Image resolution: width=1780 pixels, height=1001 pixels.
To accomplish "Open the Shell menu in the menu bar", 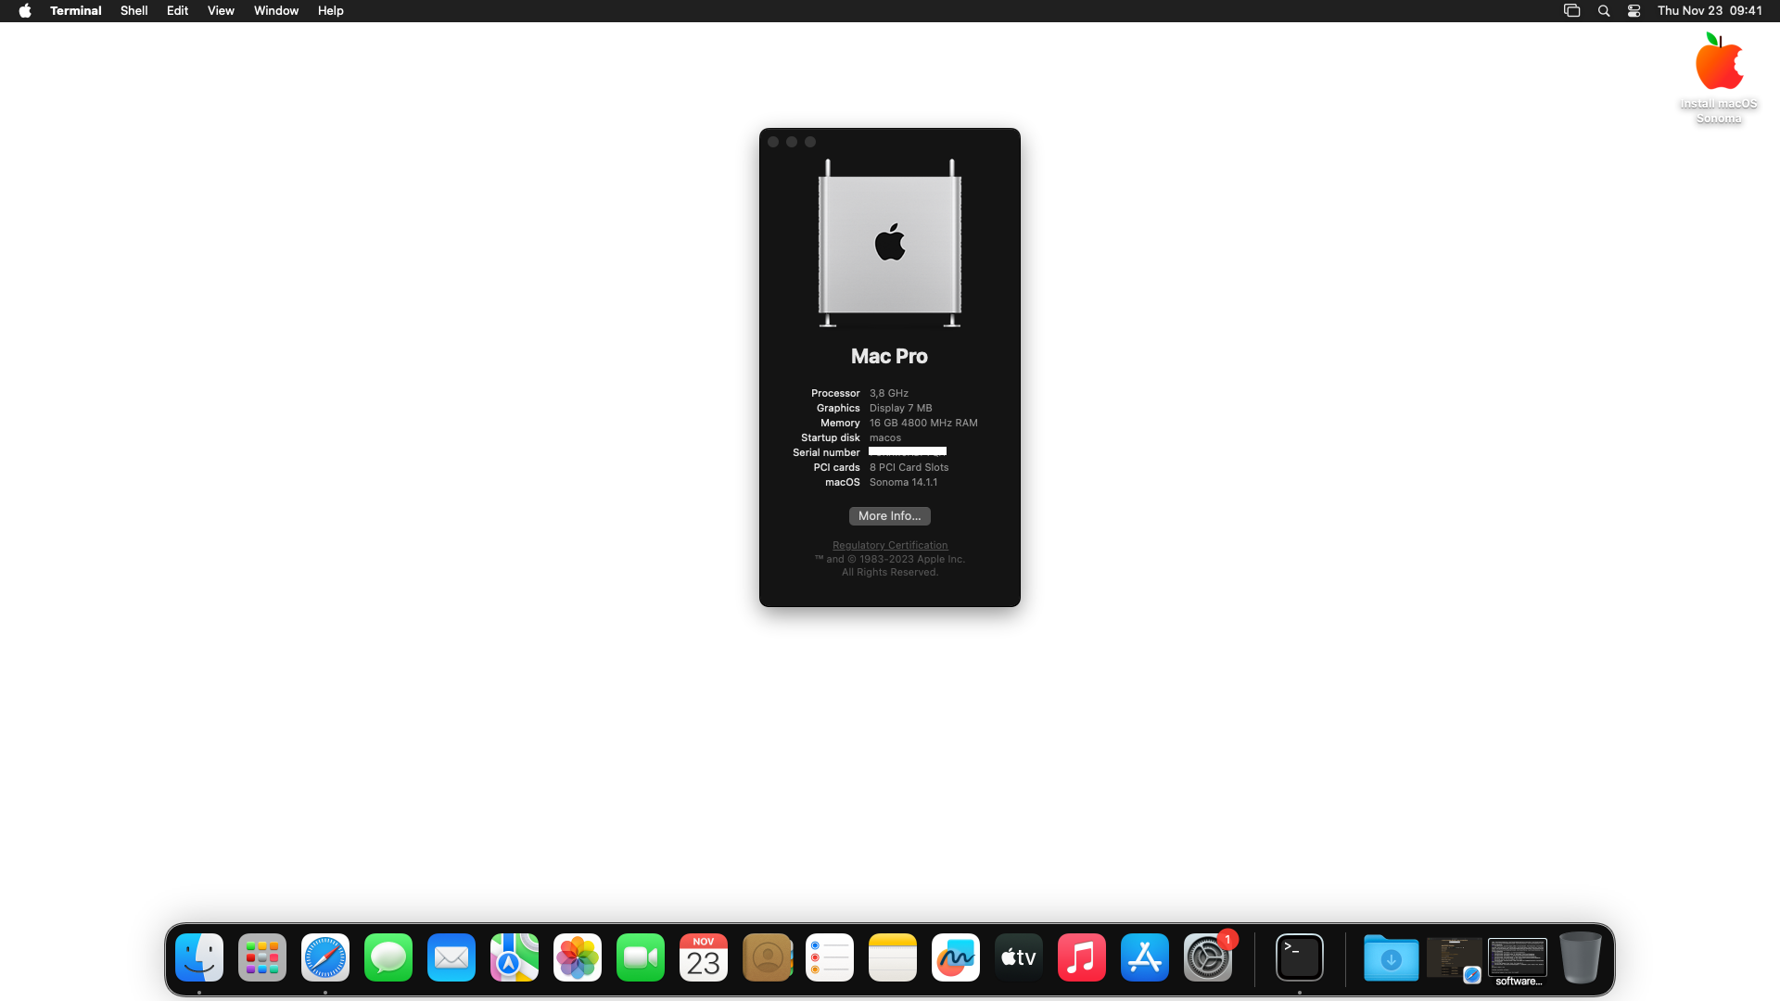I will (x=133, y=10).
